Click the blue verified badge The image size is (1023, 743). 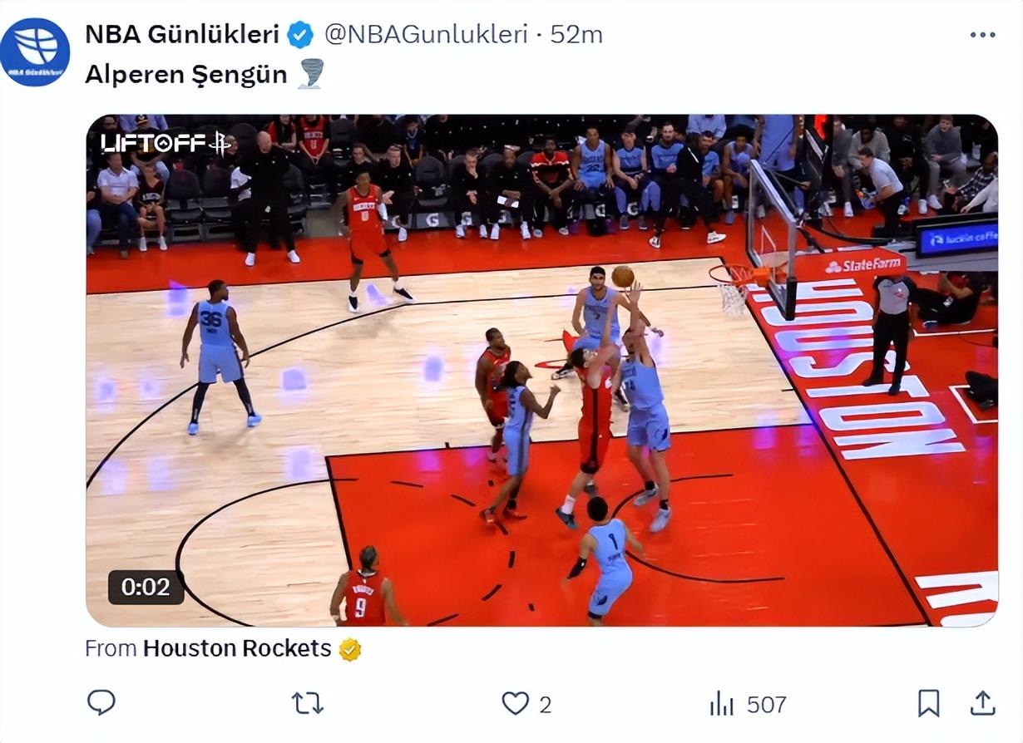point(300,35)
